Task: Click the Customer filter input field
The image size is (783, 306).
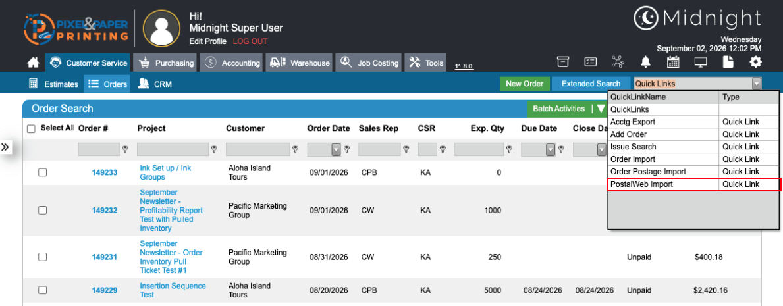Action: pos(257,149)
